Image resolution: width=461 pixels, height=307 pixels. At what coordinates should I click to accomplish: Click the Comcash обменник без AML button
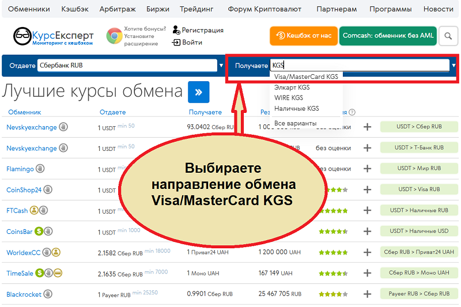coord(388,36)
